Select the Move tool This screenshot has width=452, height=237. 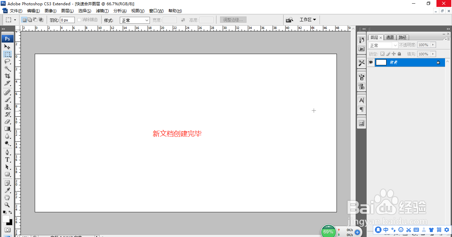[x=7, y=47]
